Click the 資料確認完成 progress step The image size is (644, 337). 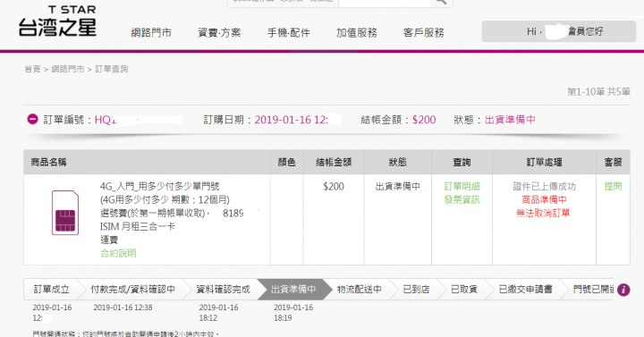(x=223, y=290)
